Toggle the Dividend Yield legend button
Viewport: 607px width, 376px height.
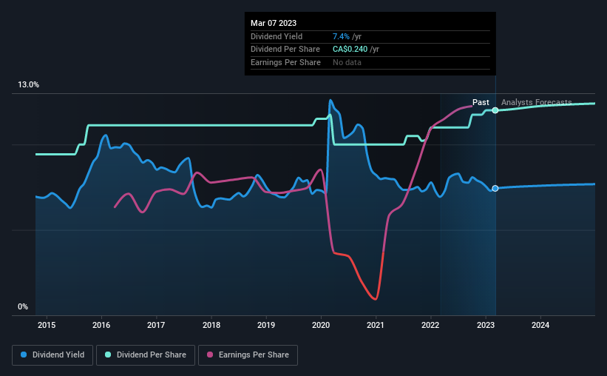[52, 355]
